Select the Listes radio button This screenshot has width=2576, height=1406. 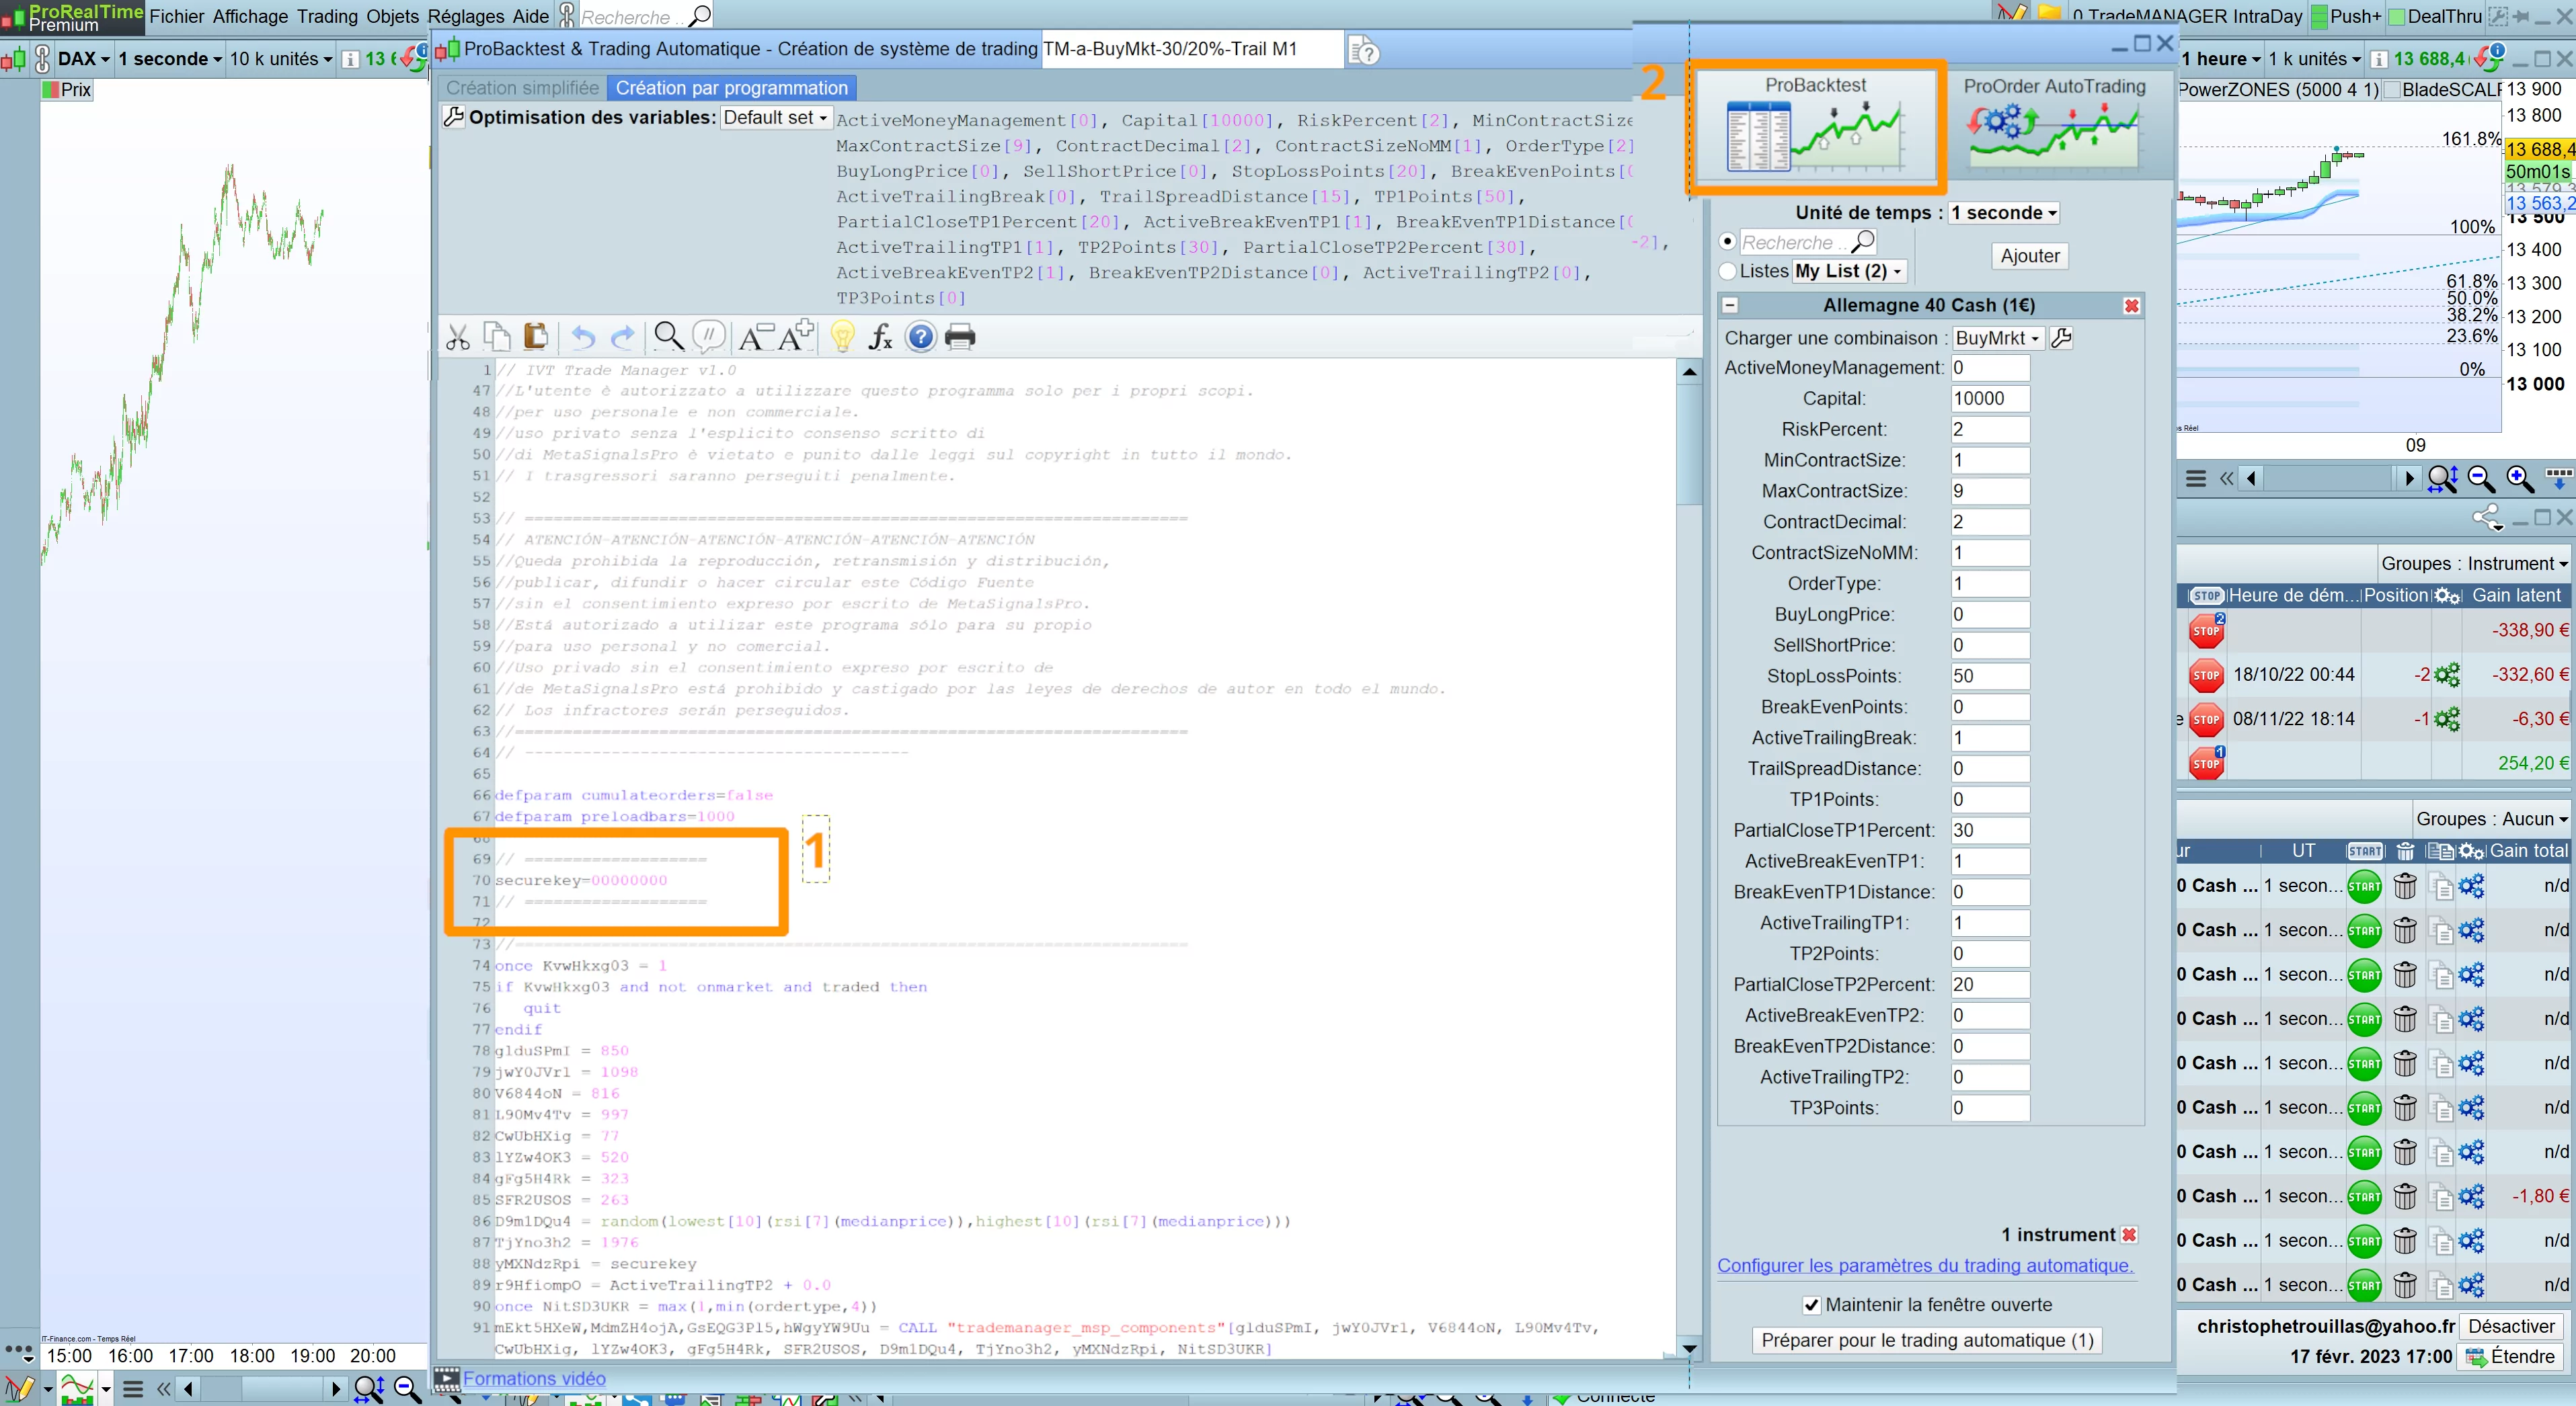[1727, 272]
